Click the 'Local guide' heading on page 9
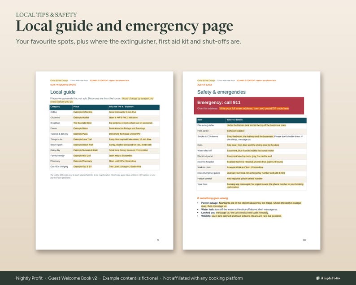356x285 pixels. [x=63, y=92]
